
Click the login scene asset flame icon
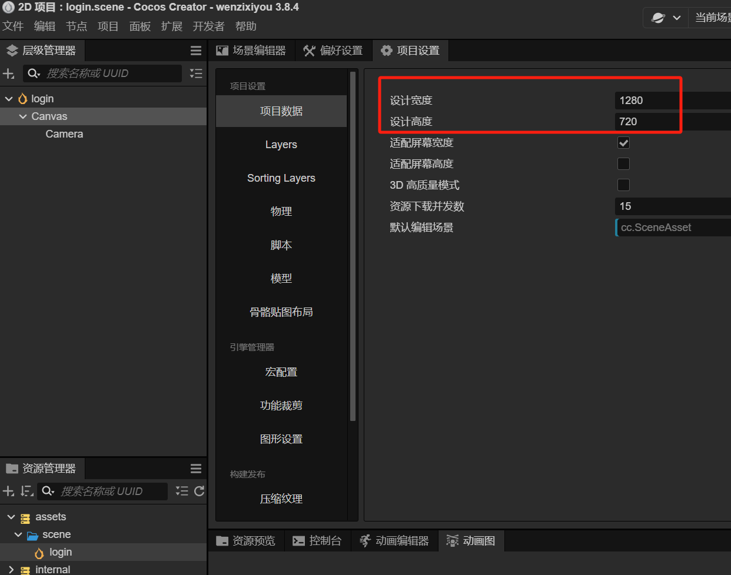pyautogui.click(x=39, y=553)
